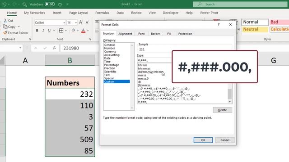Click OK in Format Cells dialog
This screenshot has width=289, height=162.
(x=203, y=140)
